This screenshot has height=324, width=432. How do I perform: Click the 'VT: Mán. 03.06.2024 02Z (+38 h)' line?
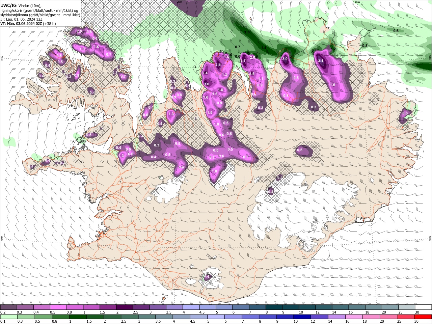[x=28, y=24]
